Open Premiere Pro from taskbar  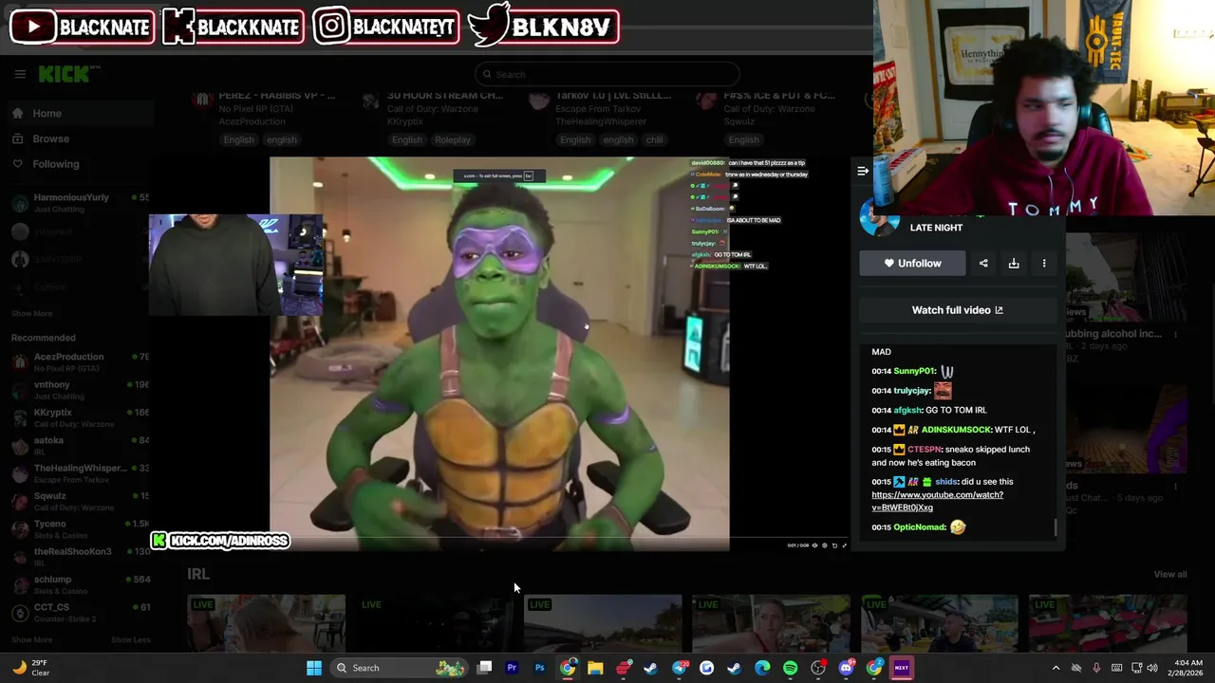tap(512, 668)
